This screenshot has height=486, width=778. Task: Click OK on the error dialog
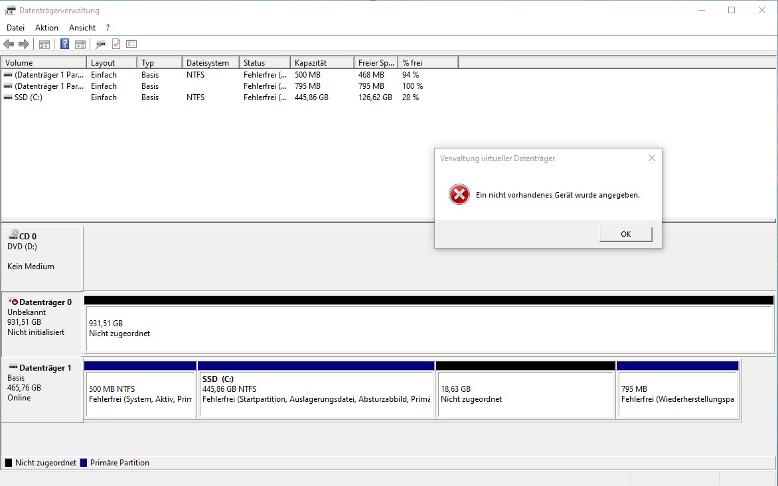click(x=625, y=233)
